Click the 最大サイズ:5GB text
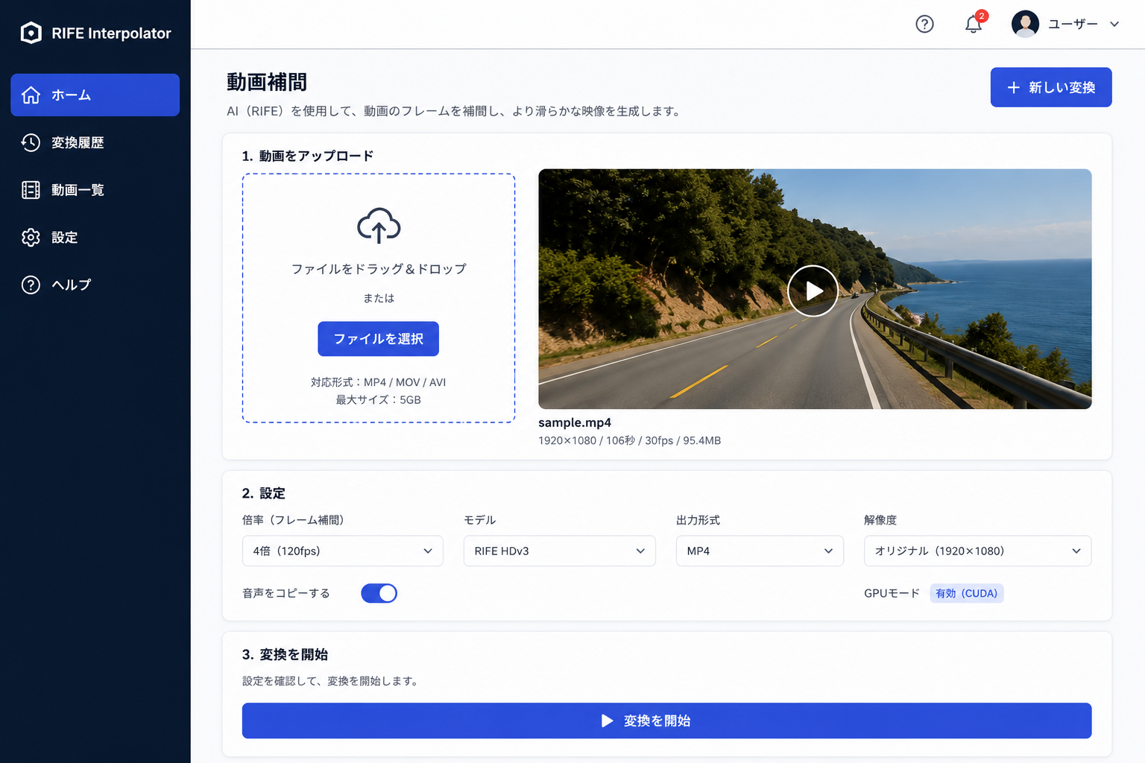The height and width of the screenshot is (763, 1145). click(378, 400)
